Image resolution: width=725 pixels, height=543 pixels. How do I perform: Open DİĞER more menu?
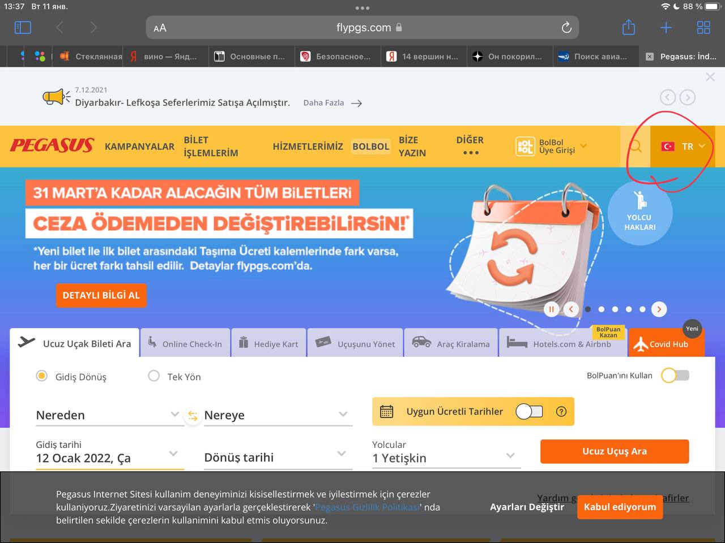pyautogui.click(x=470, y=146)
